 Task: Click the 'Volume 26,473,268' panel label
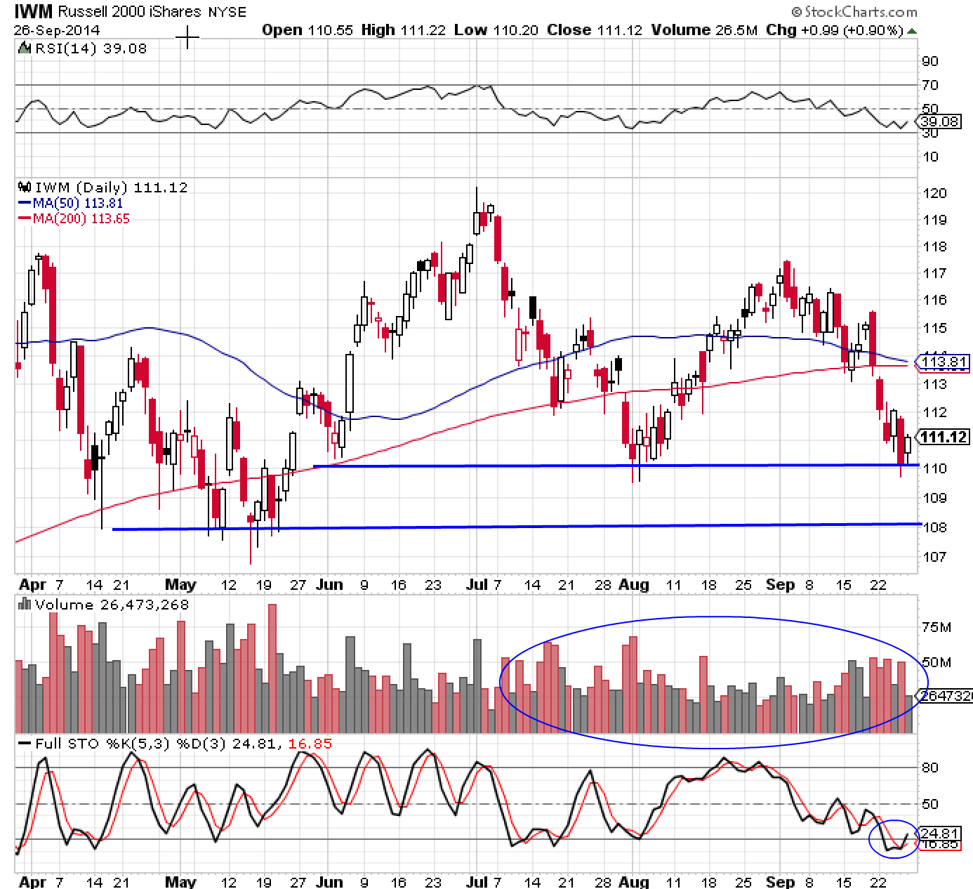point(112,605)
